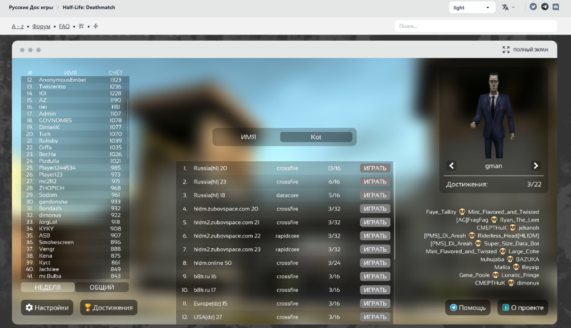
Task: Play on b8k.ru 16 server
Action: [x=375, y=276]
